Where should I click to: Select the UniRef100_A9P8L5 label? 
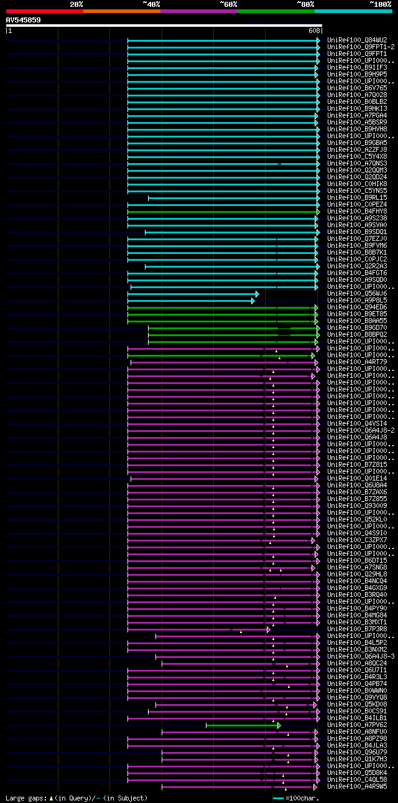tap(357, 300)
